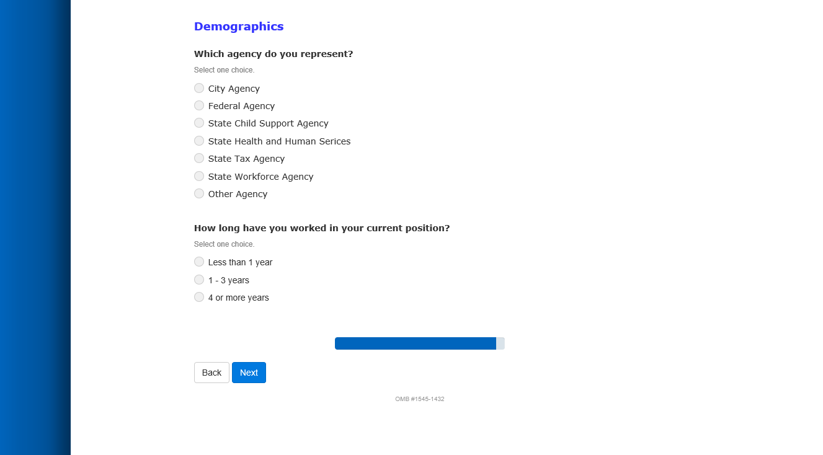Viewport: 823px width, 455px height.
Task: Click the Demographics heading
Action: click(x=239, y=27)
